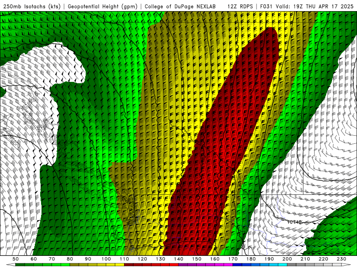The height and width of the screenshot is (267, 357).
Task: Click the '120' value on the color scale
Action: [142, 259]
